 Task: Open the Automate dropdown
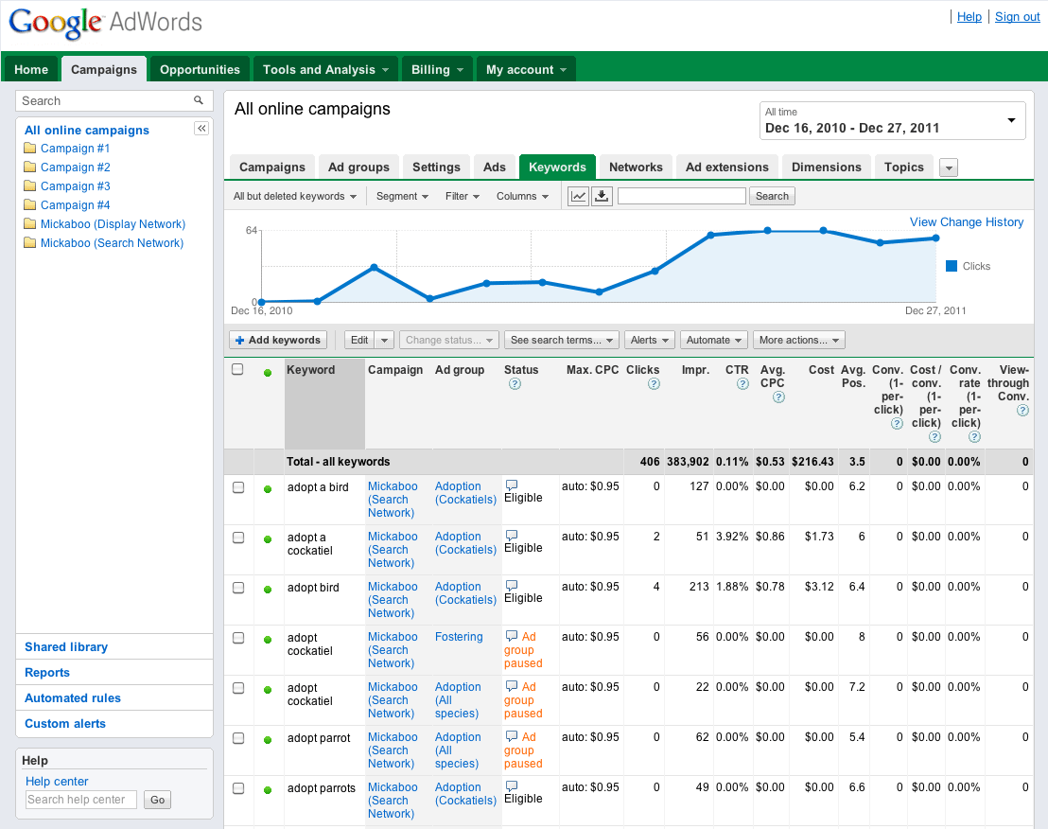click(x=714, y=341)
